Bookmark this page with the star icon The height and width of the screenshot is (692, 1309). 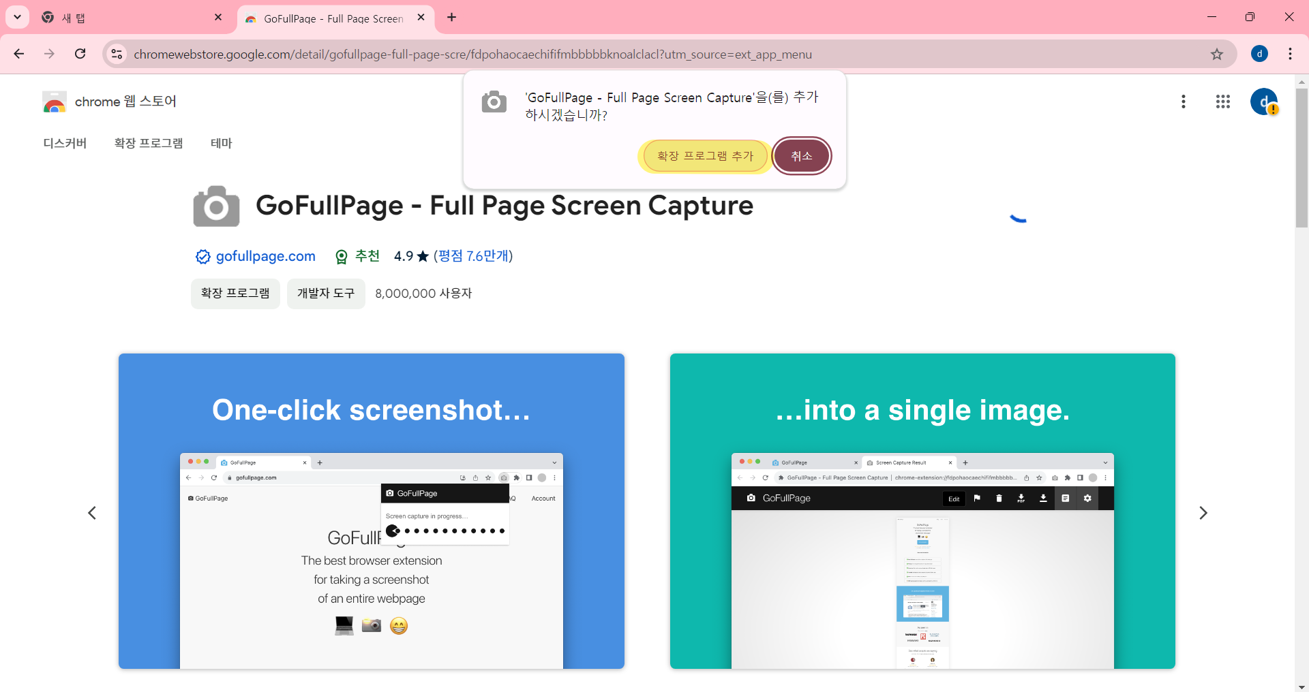coord(1217,54)
